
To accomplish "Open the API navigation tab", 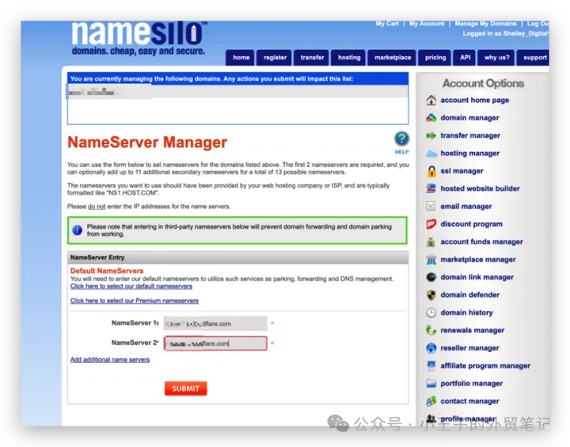I will coord(465,58).
